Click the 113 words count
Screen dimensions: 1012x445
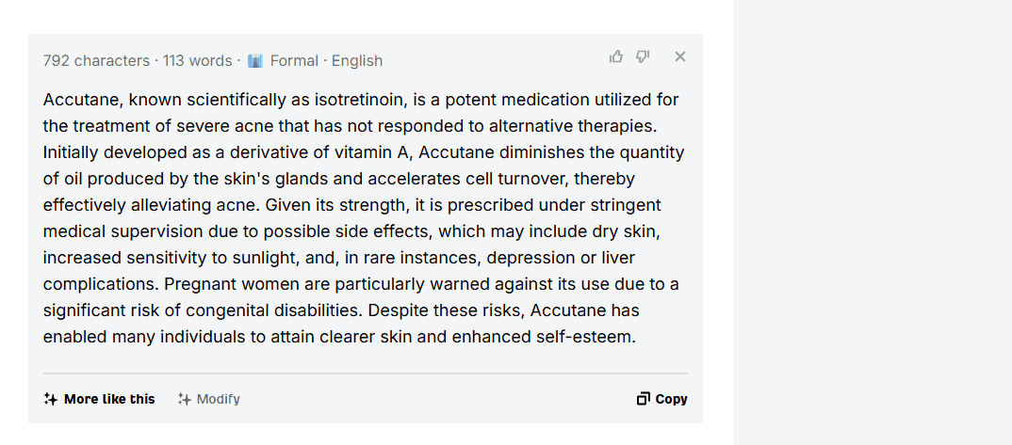coord(197,61)
